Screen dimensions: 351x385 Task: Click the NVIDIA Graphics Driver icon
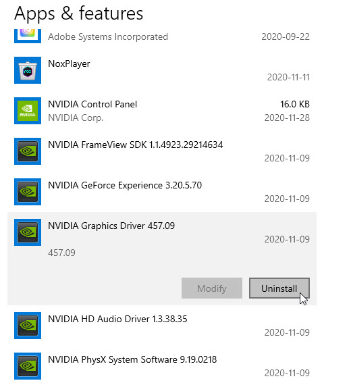[x=28, y=232]
